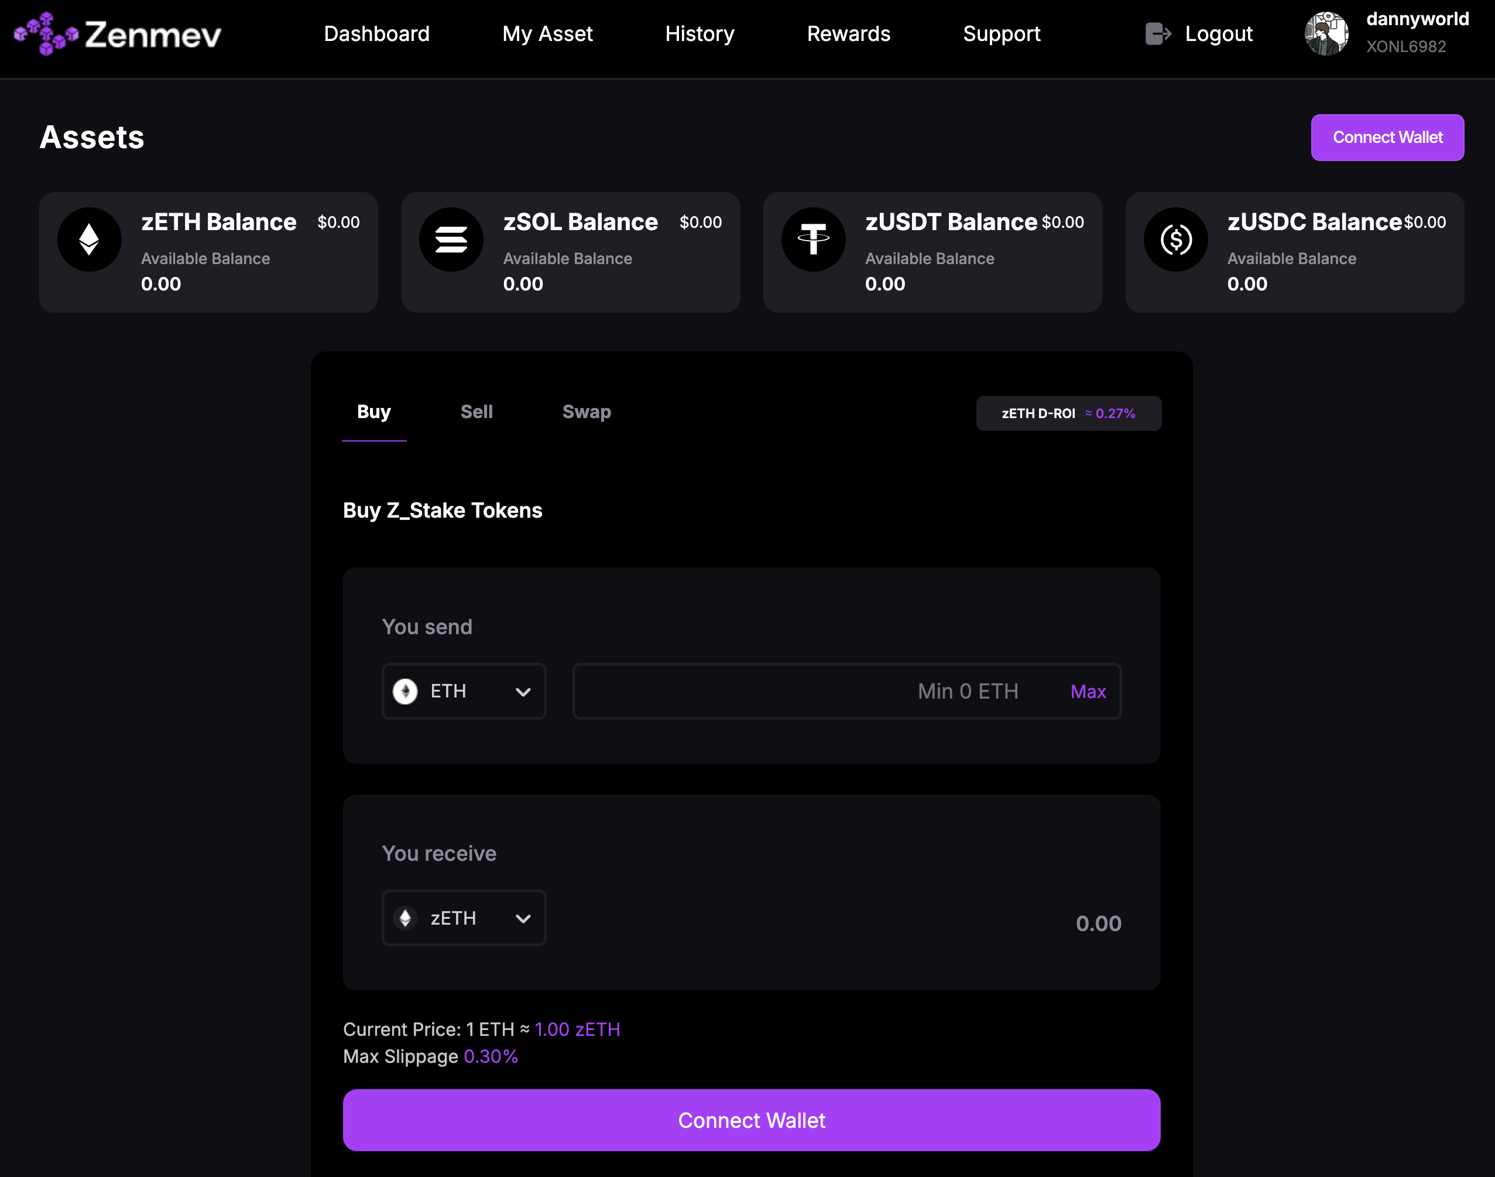Click the XONL6982 user code
The height and width of the screenshot is (1177, 1495).
click(x=1405, y=46)
